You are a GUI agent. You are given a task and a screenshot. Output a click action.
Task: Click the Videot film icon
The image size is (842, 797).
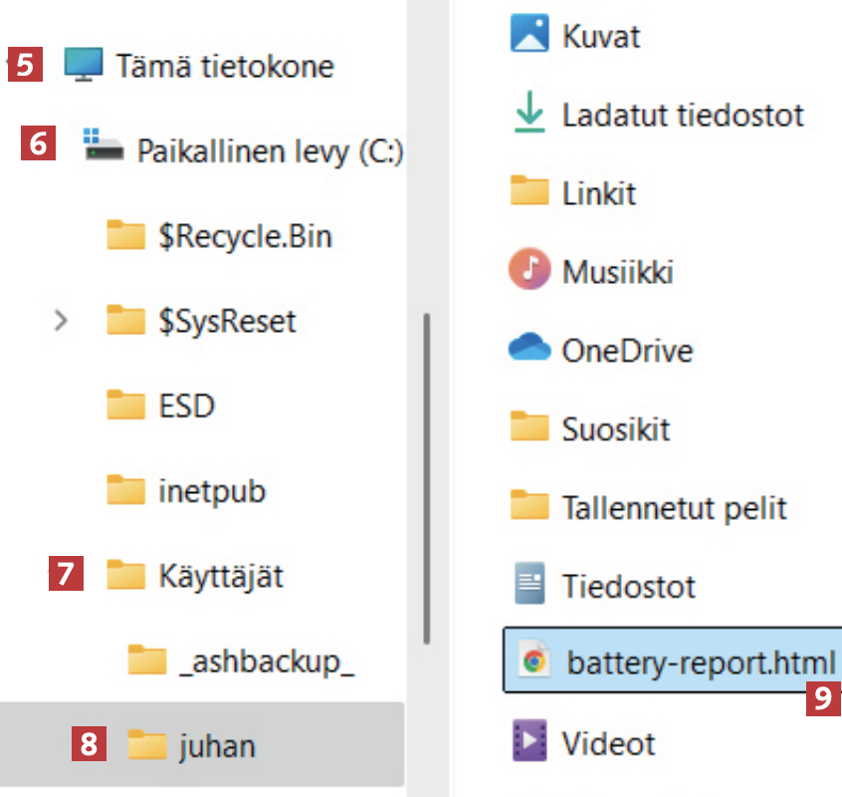pos(529,742)
